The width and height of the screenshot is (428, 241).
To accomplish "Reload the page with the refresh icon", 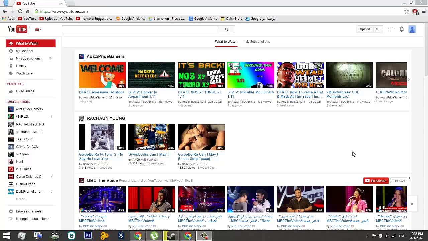I will coord(20,11).
